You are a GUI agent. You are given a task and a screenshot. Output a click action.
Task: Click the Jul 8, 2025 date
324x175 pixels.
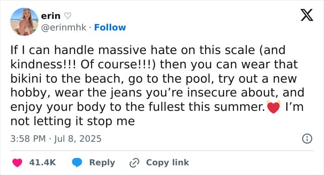78,139
